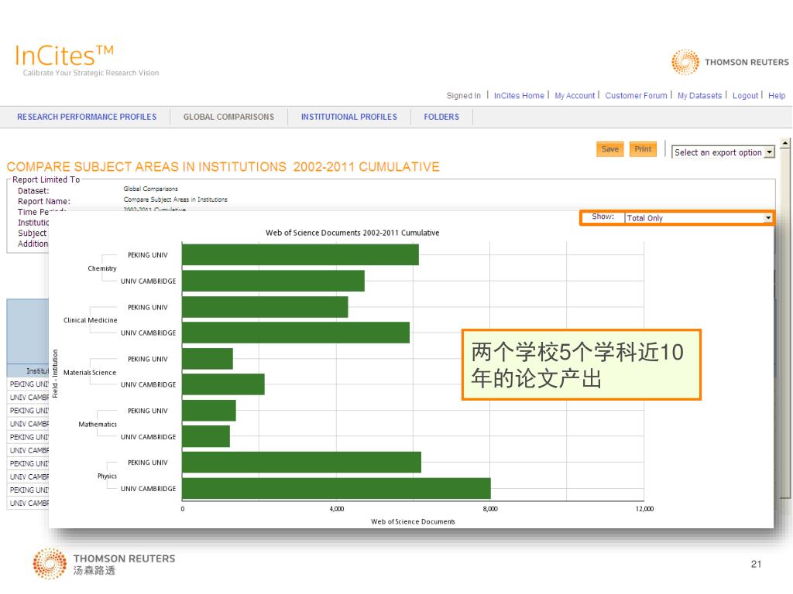
Task: Open the Show Total Only dropdown
Action: coord(699,217)
